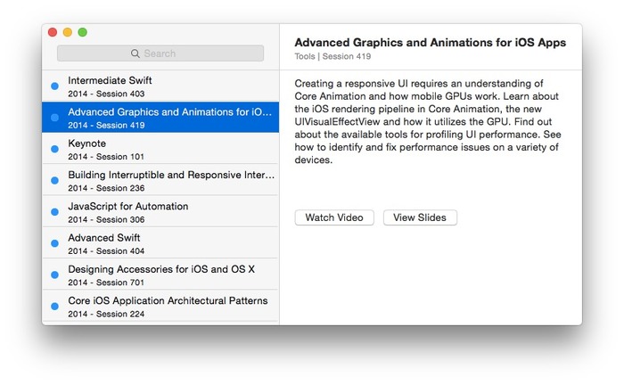The height and width of the screenshot is (385, 624).
Task: Click blue dot beside JavaScript for Automation
Action: pyautogui.click(x=55, y=211)
